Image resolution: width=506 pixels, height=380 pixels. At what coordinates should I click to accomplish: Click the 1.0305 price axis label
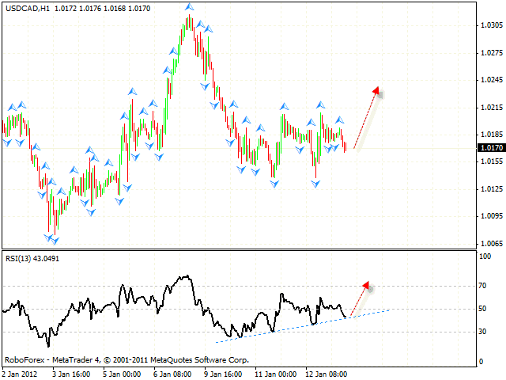point(491,25)
